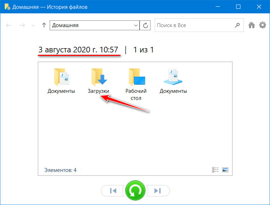The image size is (270, 205).
Task: Minimize the История файлов window
Action: point(218,7)
